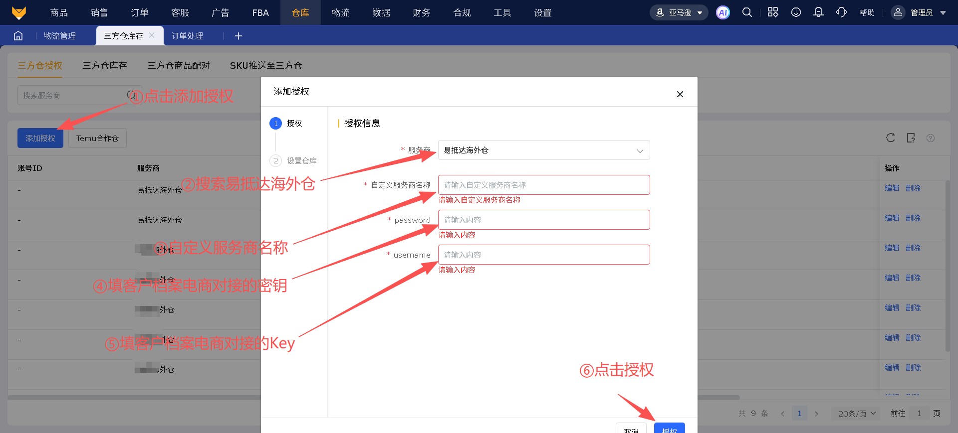Click the user avatar icon

pos(898,12)
